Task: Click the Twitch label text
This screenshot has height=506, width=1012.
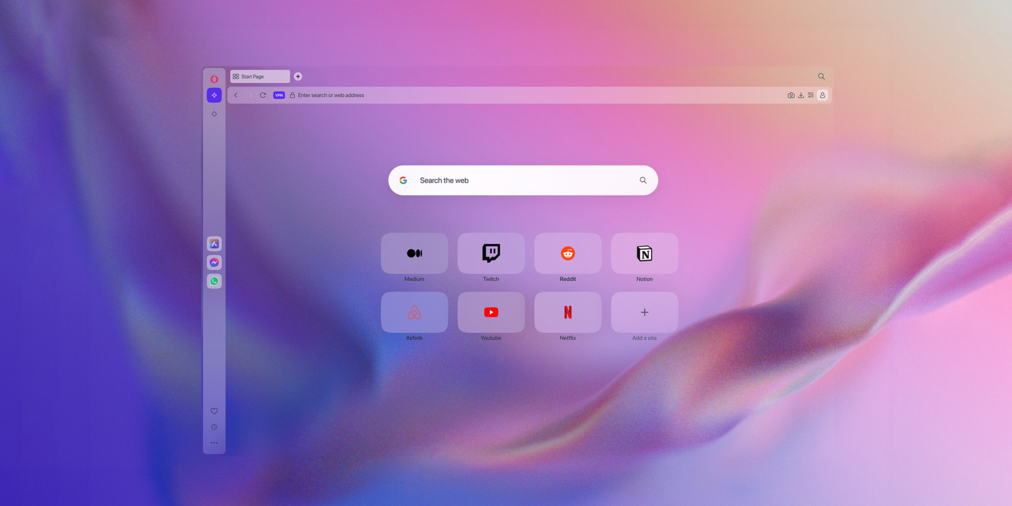Action: tap(491, 279)
